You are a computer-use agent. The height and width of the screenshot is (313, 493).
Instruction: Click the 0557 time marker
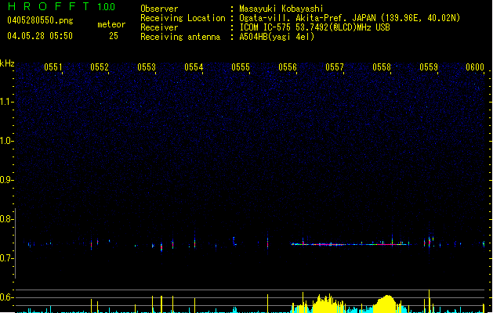(x=335, y=67)
